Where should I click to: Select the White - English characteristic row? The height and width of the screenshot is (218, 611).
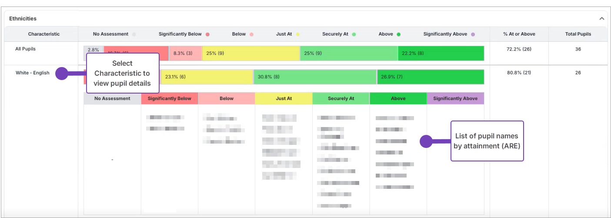click(x=33, y=73)
